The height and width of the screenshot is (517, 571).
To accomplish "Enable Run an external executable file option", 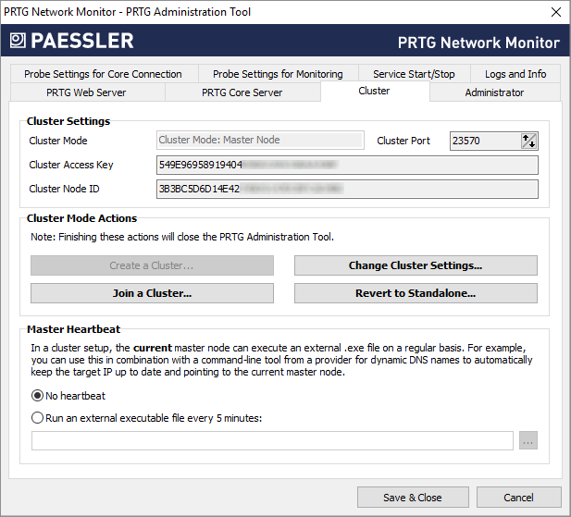I will 38,417.
